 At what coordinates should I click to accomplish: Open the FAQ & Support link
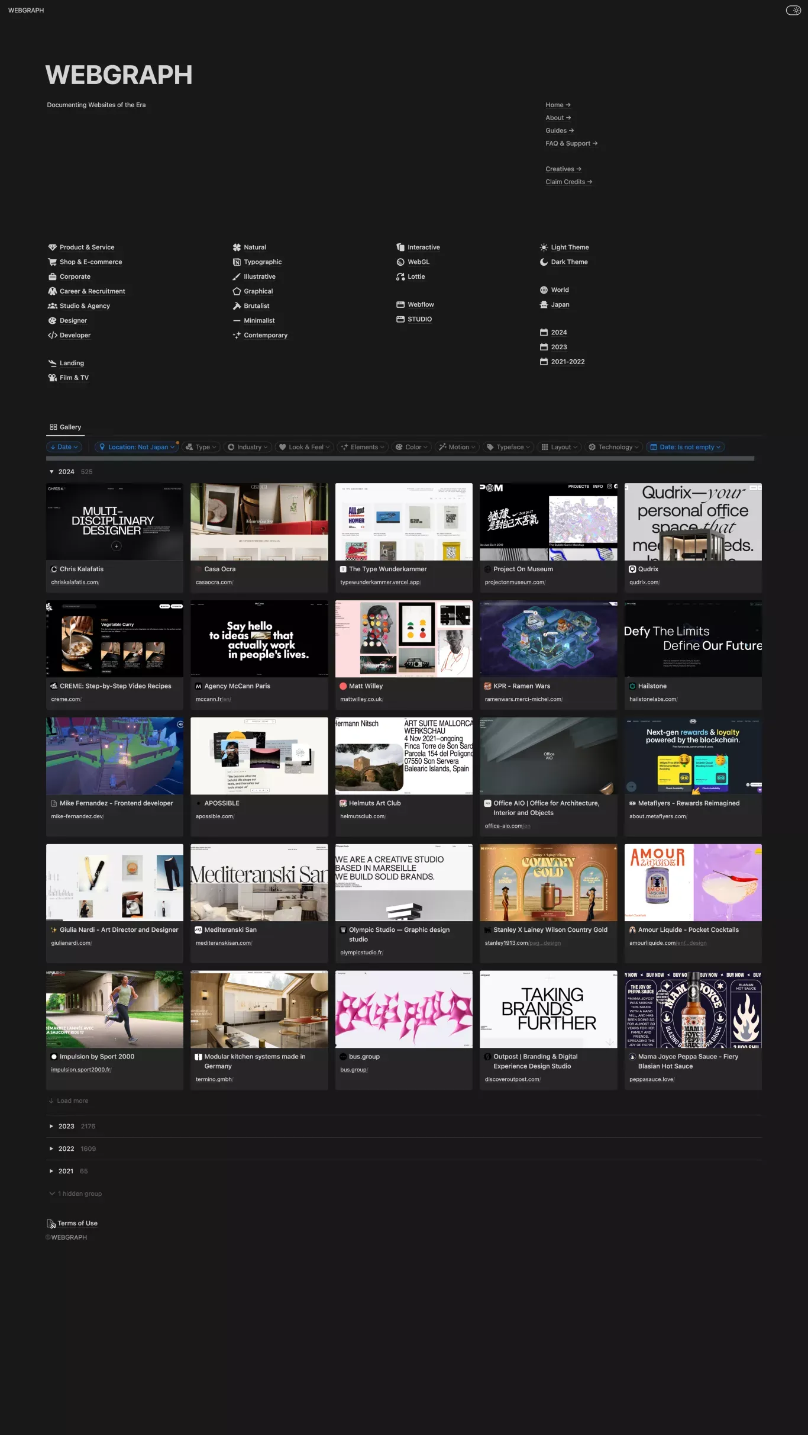click(571, 143)
